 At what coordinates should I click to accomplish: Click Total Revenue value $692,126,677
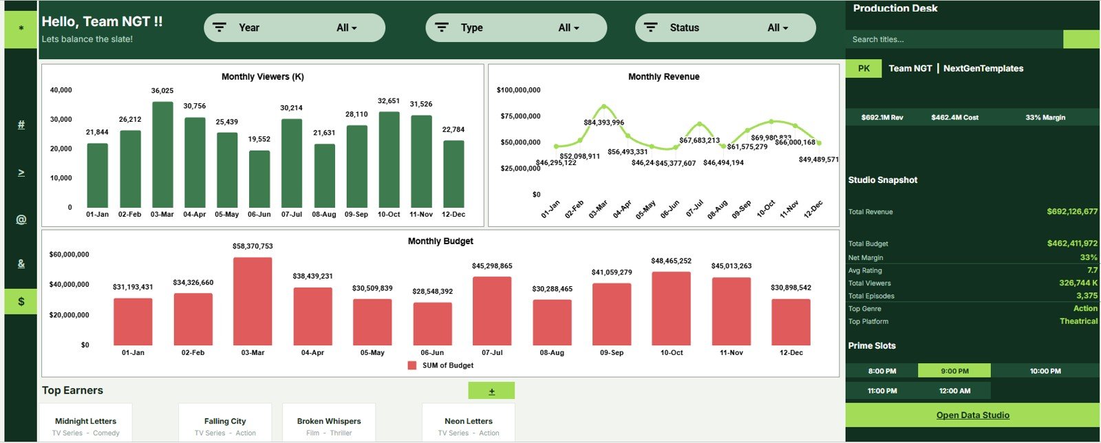click(1072, 211)
